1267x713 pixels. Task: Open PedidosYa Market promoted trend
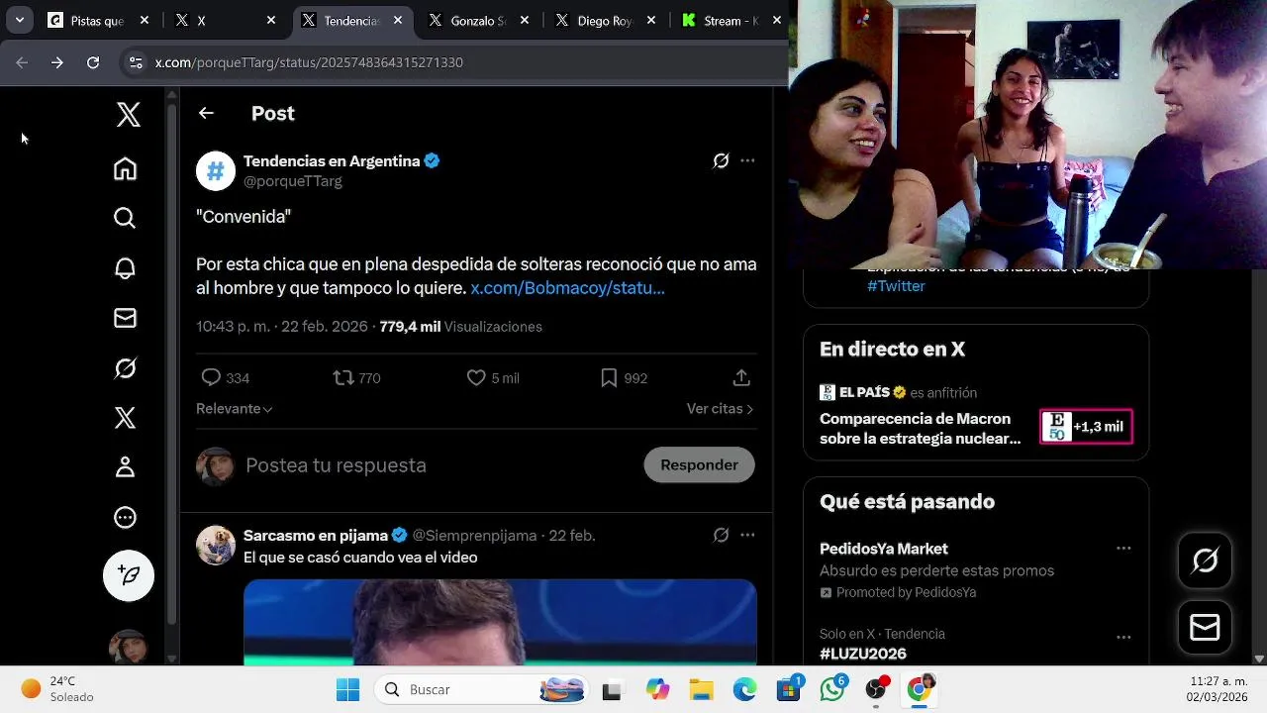click(x=884, y=549)
